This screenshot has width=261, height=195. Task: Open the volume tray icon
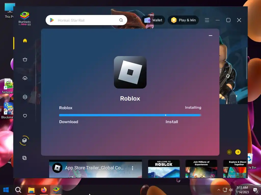point(231,190)
